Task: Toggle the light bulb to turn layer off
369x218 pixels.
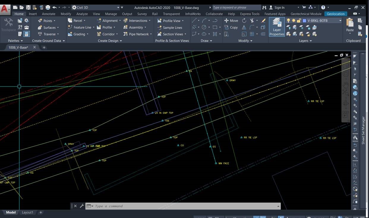Action: coord(288,21)
